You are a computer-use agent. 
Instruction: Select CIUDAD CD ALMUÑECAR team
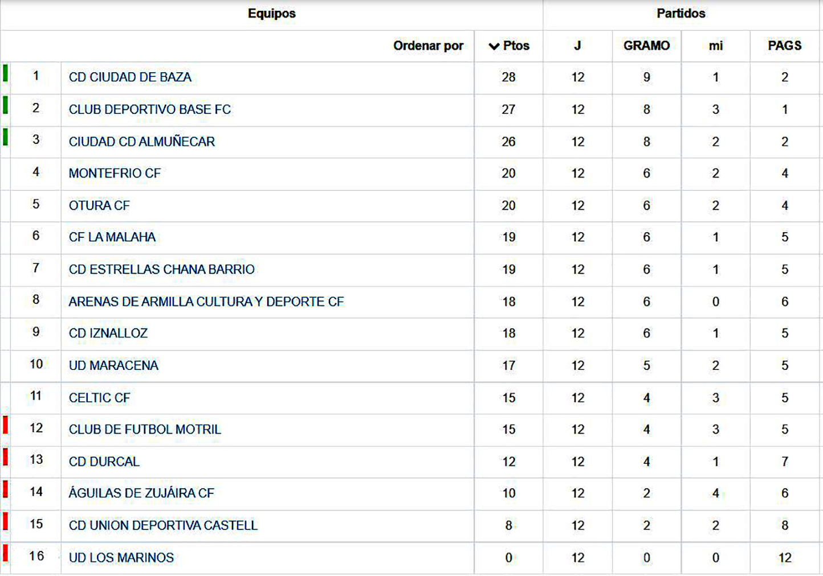pyautogui.click(x=141, y=142)
